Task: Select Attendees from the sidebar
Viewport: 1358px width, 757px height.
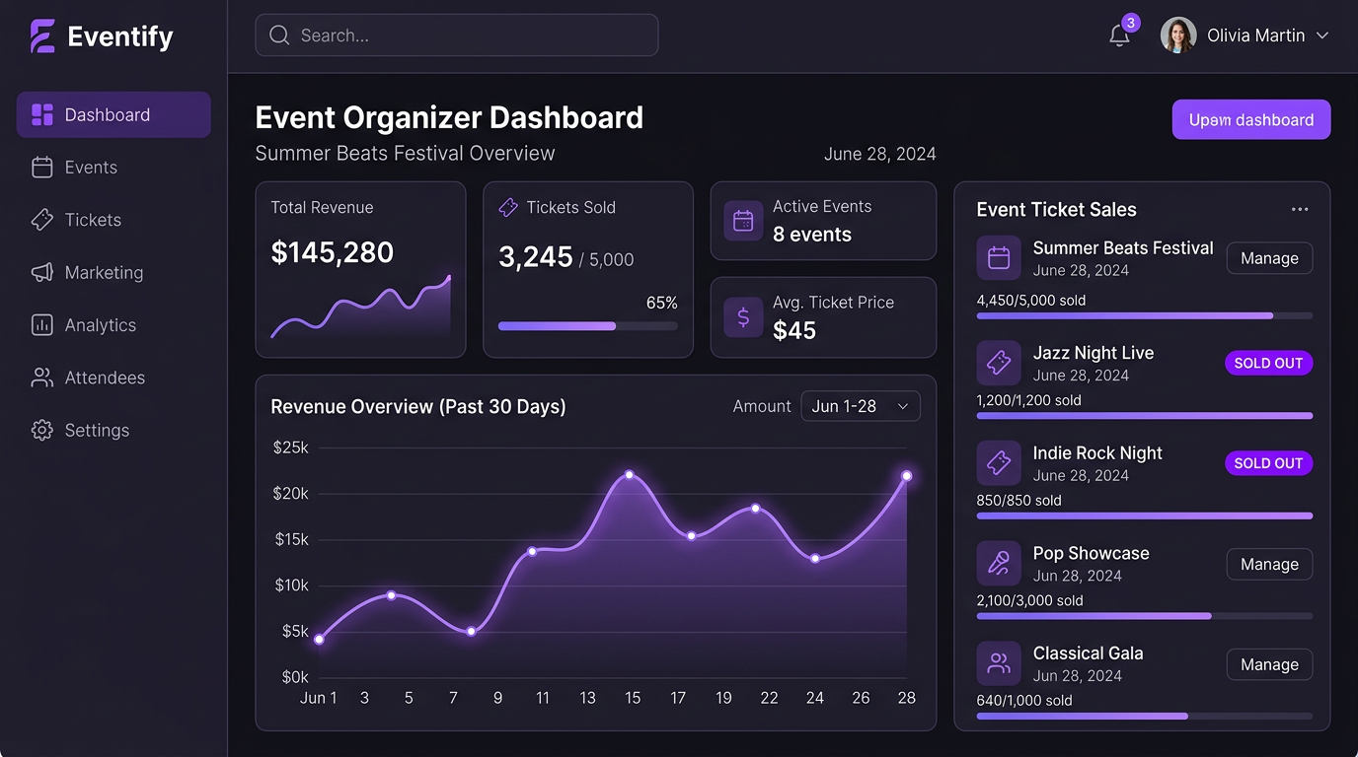Action: [x=104, y=378]
